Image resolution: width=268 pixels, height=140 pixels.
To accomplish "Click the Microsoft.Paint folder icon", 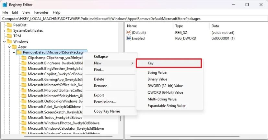I will [x=24, y=106].
